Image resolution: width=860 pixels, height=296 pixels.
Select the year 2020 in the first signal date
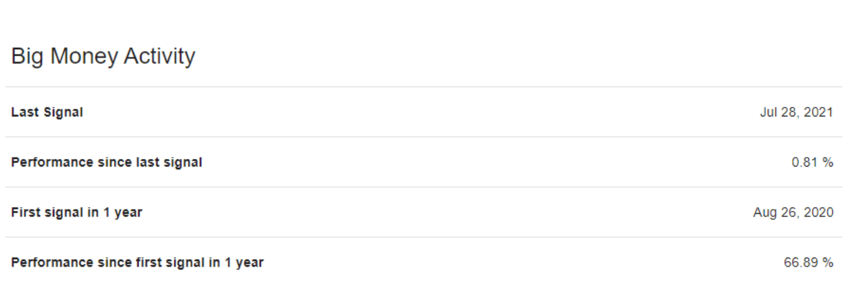click(819, 212)
